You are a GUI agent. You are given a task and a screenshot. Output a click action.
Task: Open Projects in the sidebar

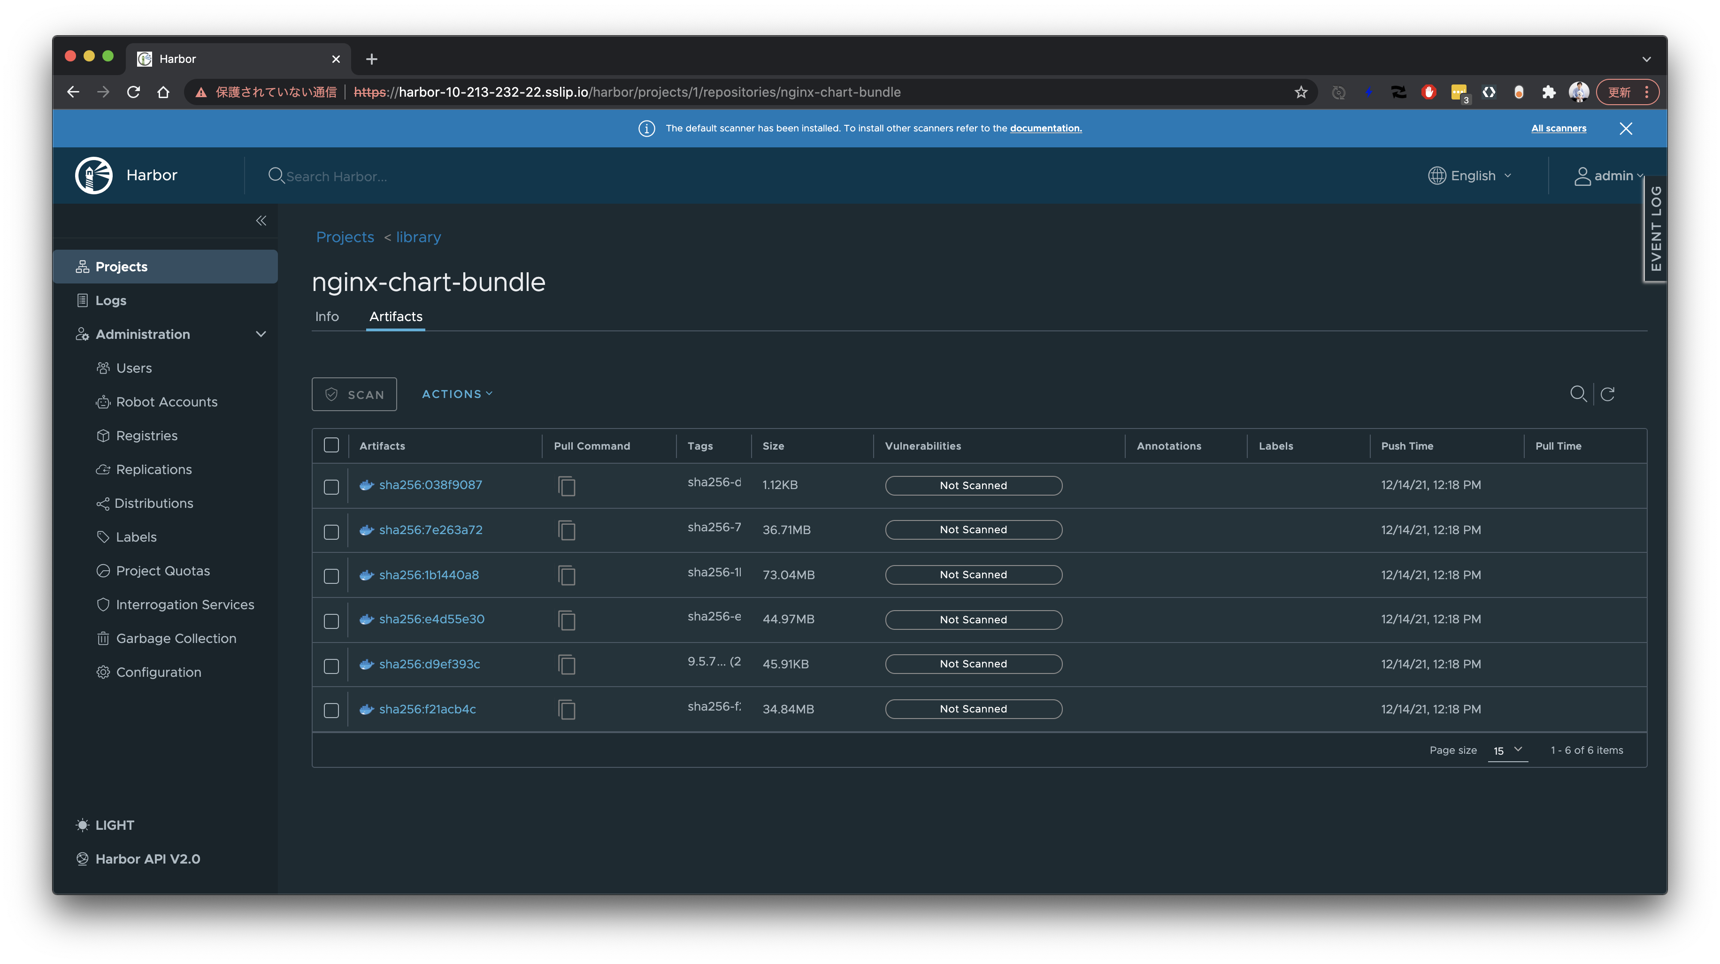166,267
